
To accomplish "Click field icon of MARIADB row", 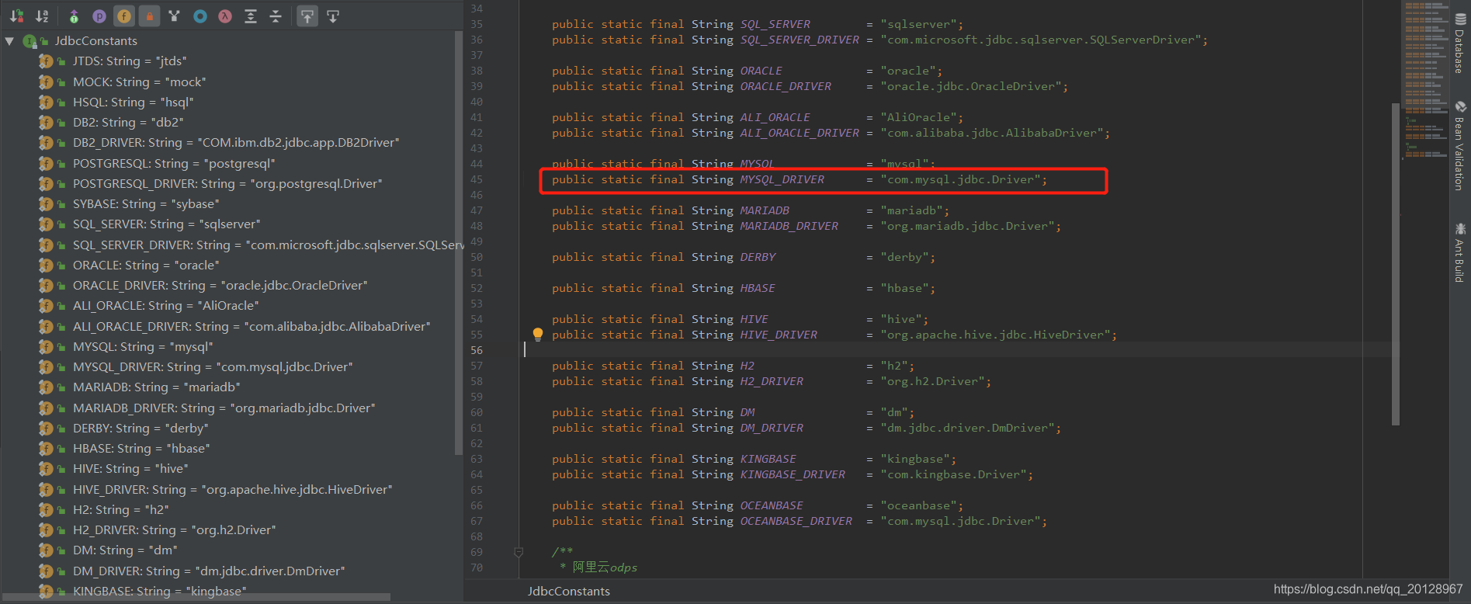I will click(x=46, y=387).
